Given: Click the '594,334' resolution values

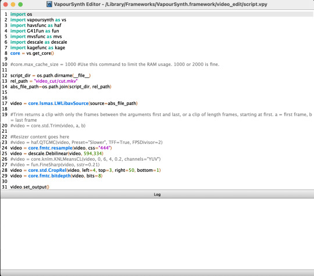Looking at the screenshot, I should pos(92,154).
